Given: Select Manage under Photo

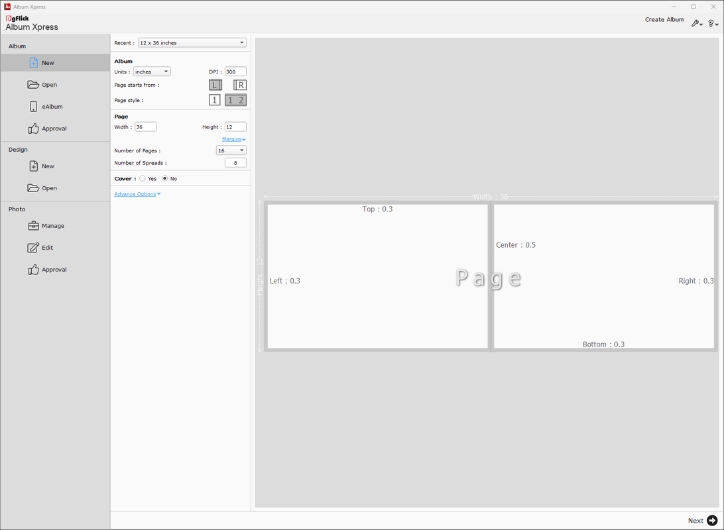Looking at the screenshot, I should pos(56,226).
